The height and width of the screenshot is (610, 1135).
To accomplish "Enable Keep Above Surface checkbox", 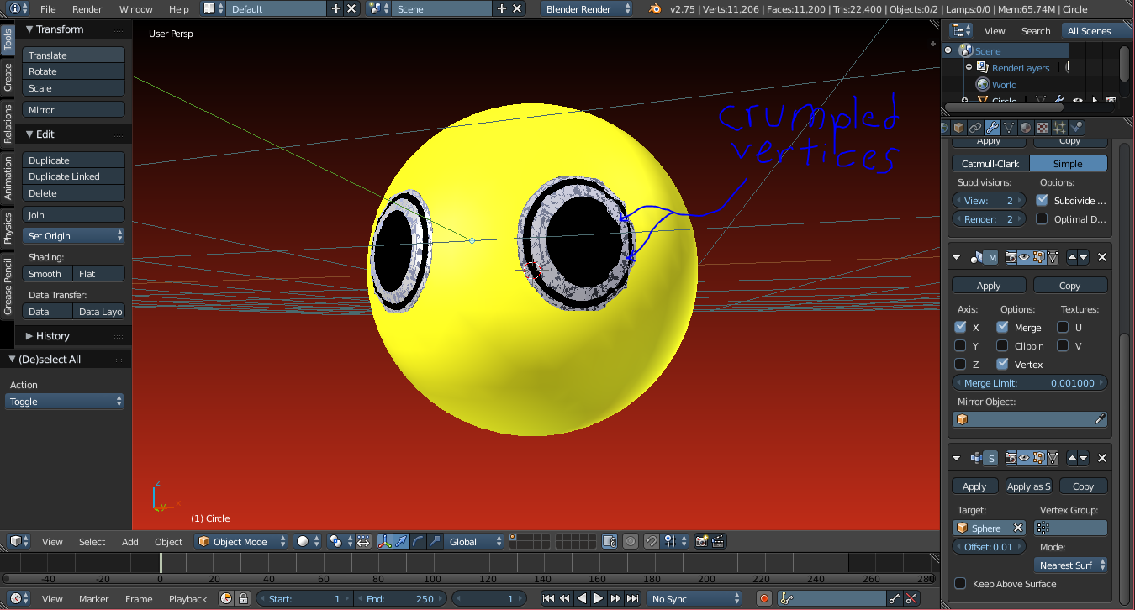I will [x=960, y=583].
